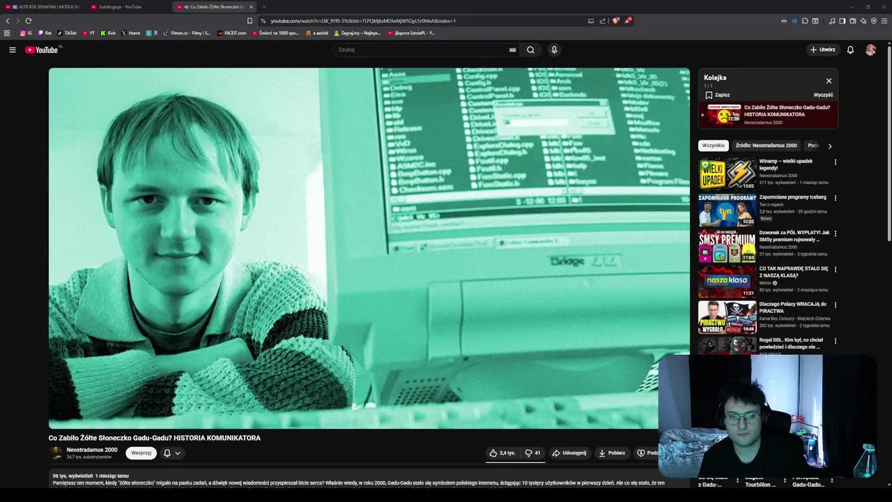Open Zapomniane programy Iceberg thumbnail
This screenshot has width=892, height=502.
[727, 209]
